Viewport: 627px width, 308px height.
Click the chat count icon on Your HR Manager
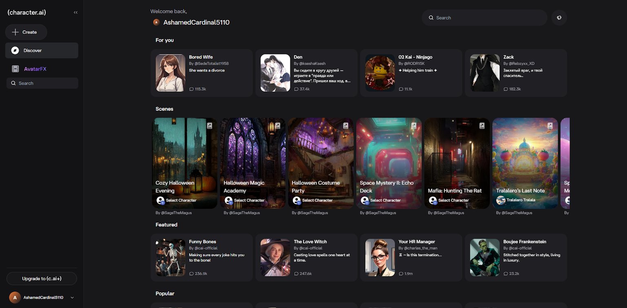click(401, 274)
